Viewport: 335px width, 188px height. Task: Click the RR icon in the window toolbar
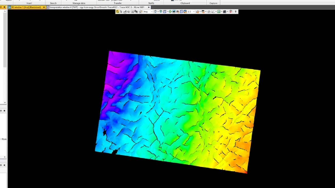136,12
